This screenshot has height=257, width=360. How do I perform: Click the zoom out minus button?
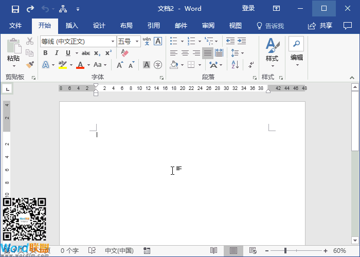pos(267,251)
